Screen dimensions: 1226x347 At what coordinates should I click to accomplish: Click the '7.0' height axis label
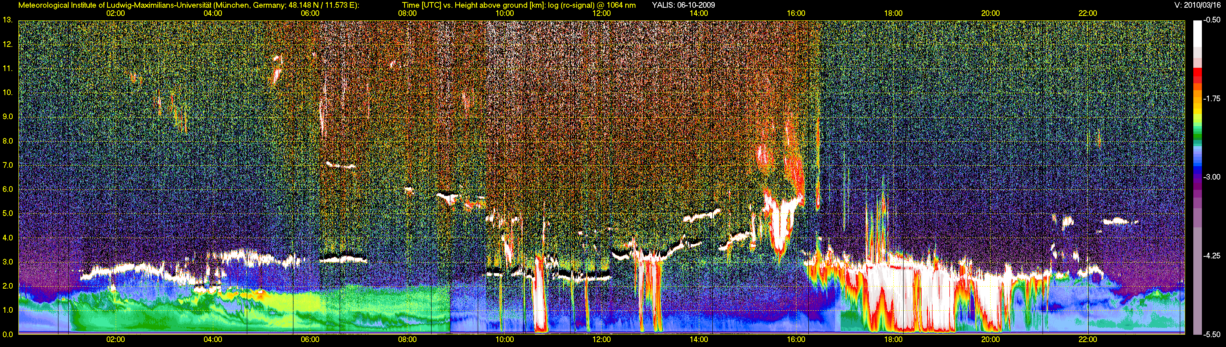8,165
